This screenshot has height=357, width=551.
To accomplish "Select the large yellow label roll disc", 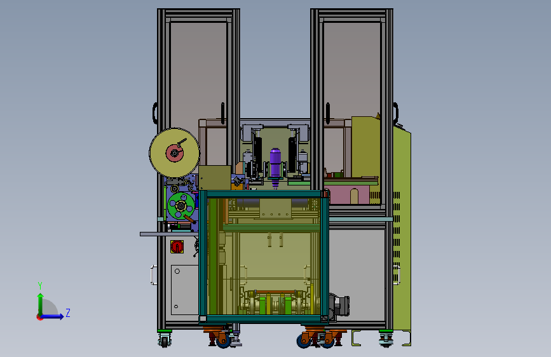I will point(174,153).
